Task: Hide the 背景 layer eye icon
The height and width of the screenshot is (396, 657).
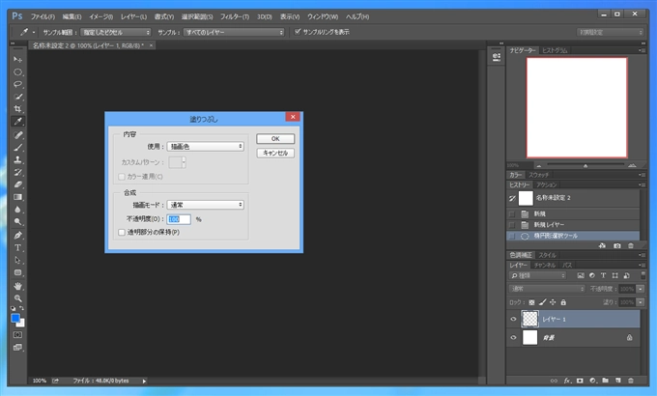Action: coord(513,337)
